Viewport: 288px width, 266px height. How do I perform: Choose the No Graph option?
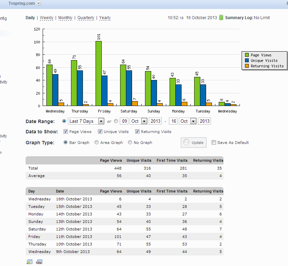point(130,142)
